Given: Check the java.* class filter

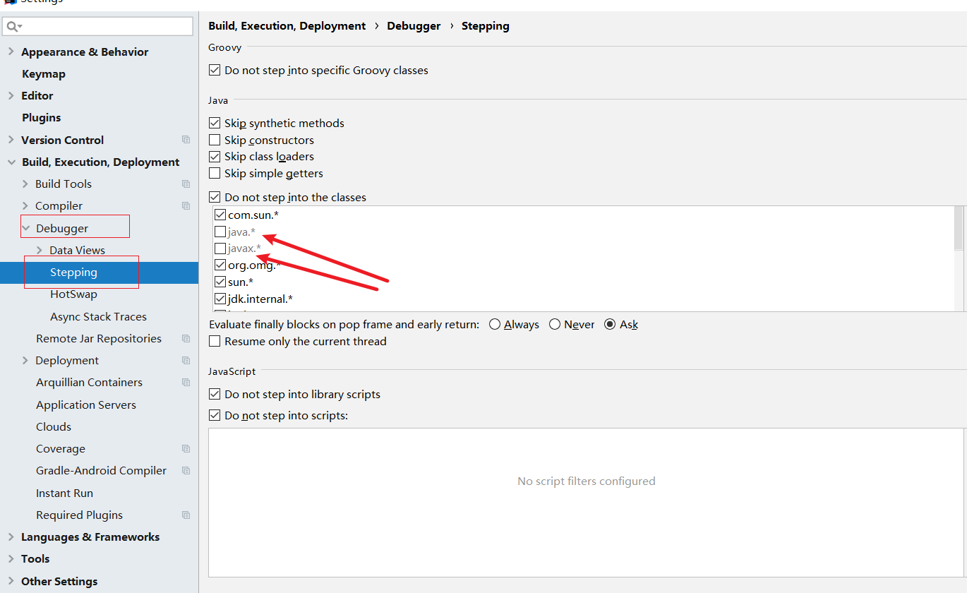Looking at the screenshot, I should click(220, 232).
